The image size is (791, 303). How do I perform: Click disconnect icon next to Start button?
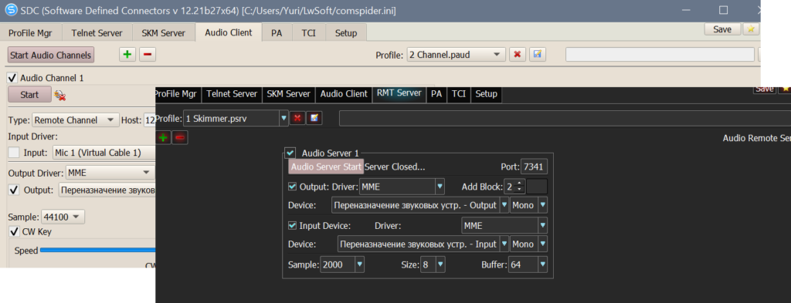point(60,95)
